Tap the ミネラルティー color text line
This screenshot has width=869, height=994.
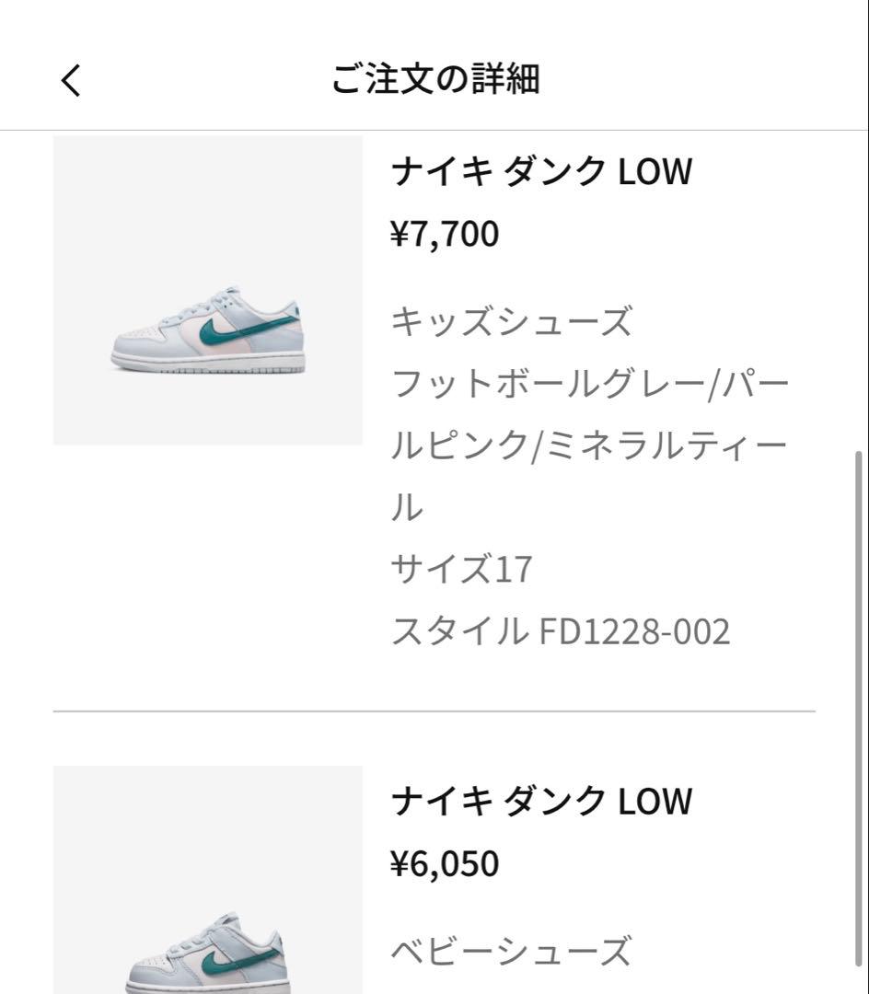point(589,445)
